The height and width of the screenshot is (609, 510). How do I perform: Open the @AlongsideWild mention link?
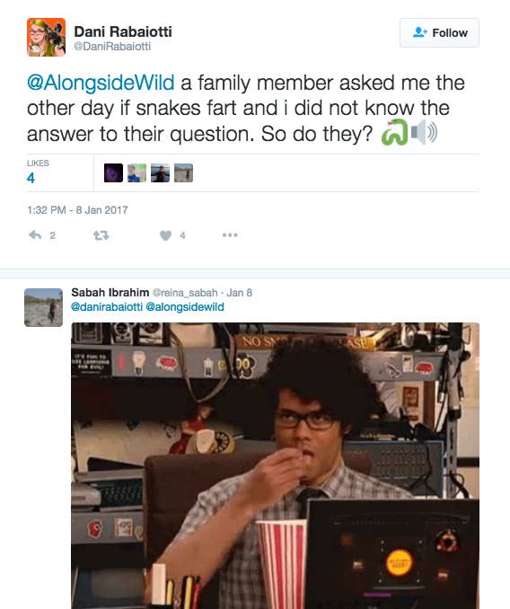click(x=101, y=83)
